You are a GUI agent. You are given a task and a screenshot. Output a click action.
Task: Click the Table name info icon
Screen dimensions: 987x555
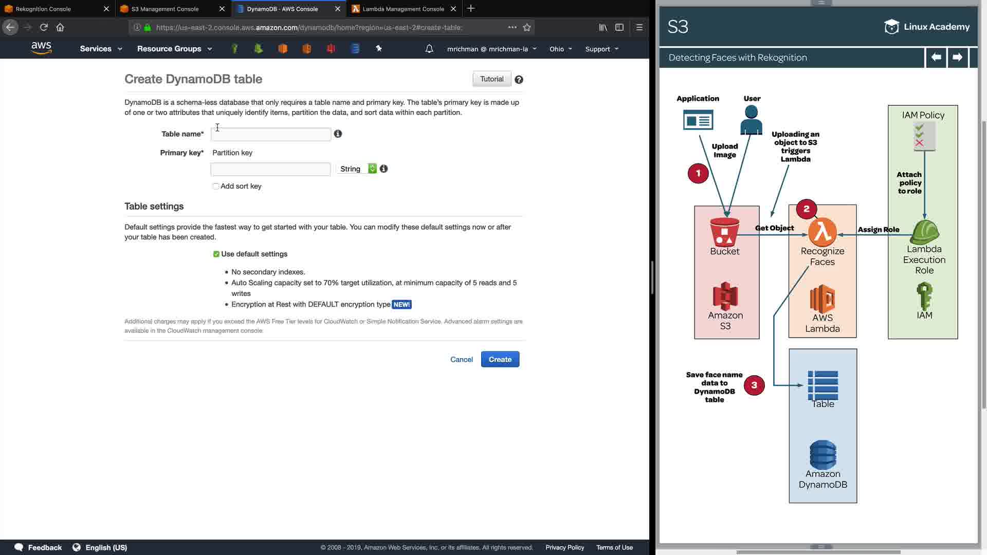click(x=338, y=134)
